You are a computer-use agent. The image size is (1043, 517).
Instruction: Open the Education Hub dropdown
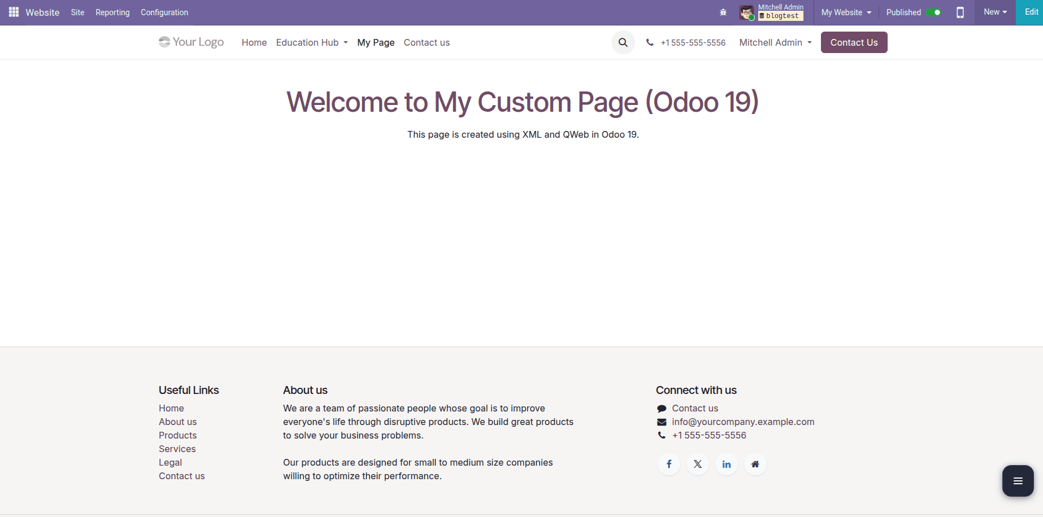click(311, 42)
